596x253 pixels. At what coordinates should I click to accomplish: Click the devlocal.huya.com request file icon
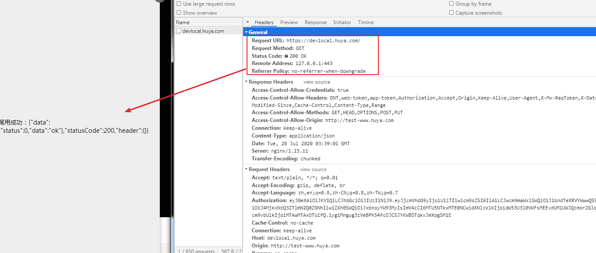[178, 31]
